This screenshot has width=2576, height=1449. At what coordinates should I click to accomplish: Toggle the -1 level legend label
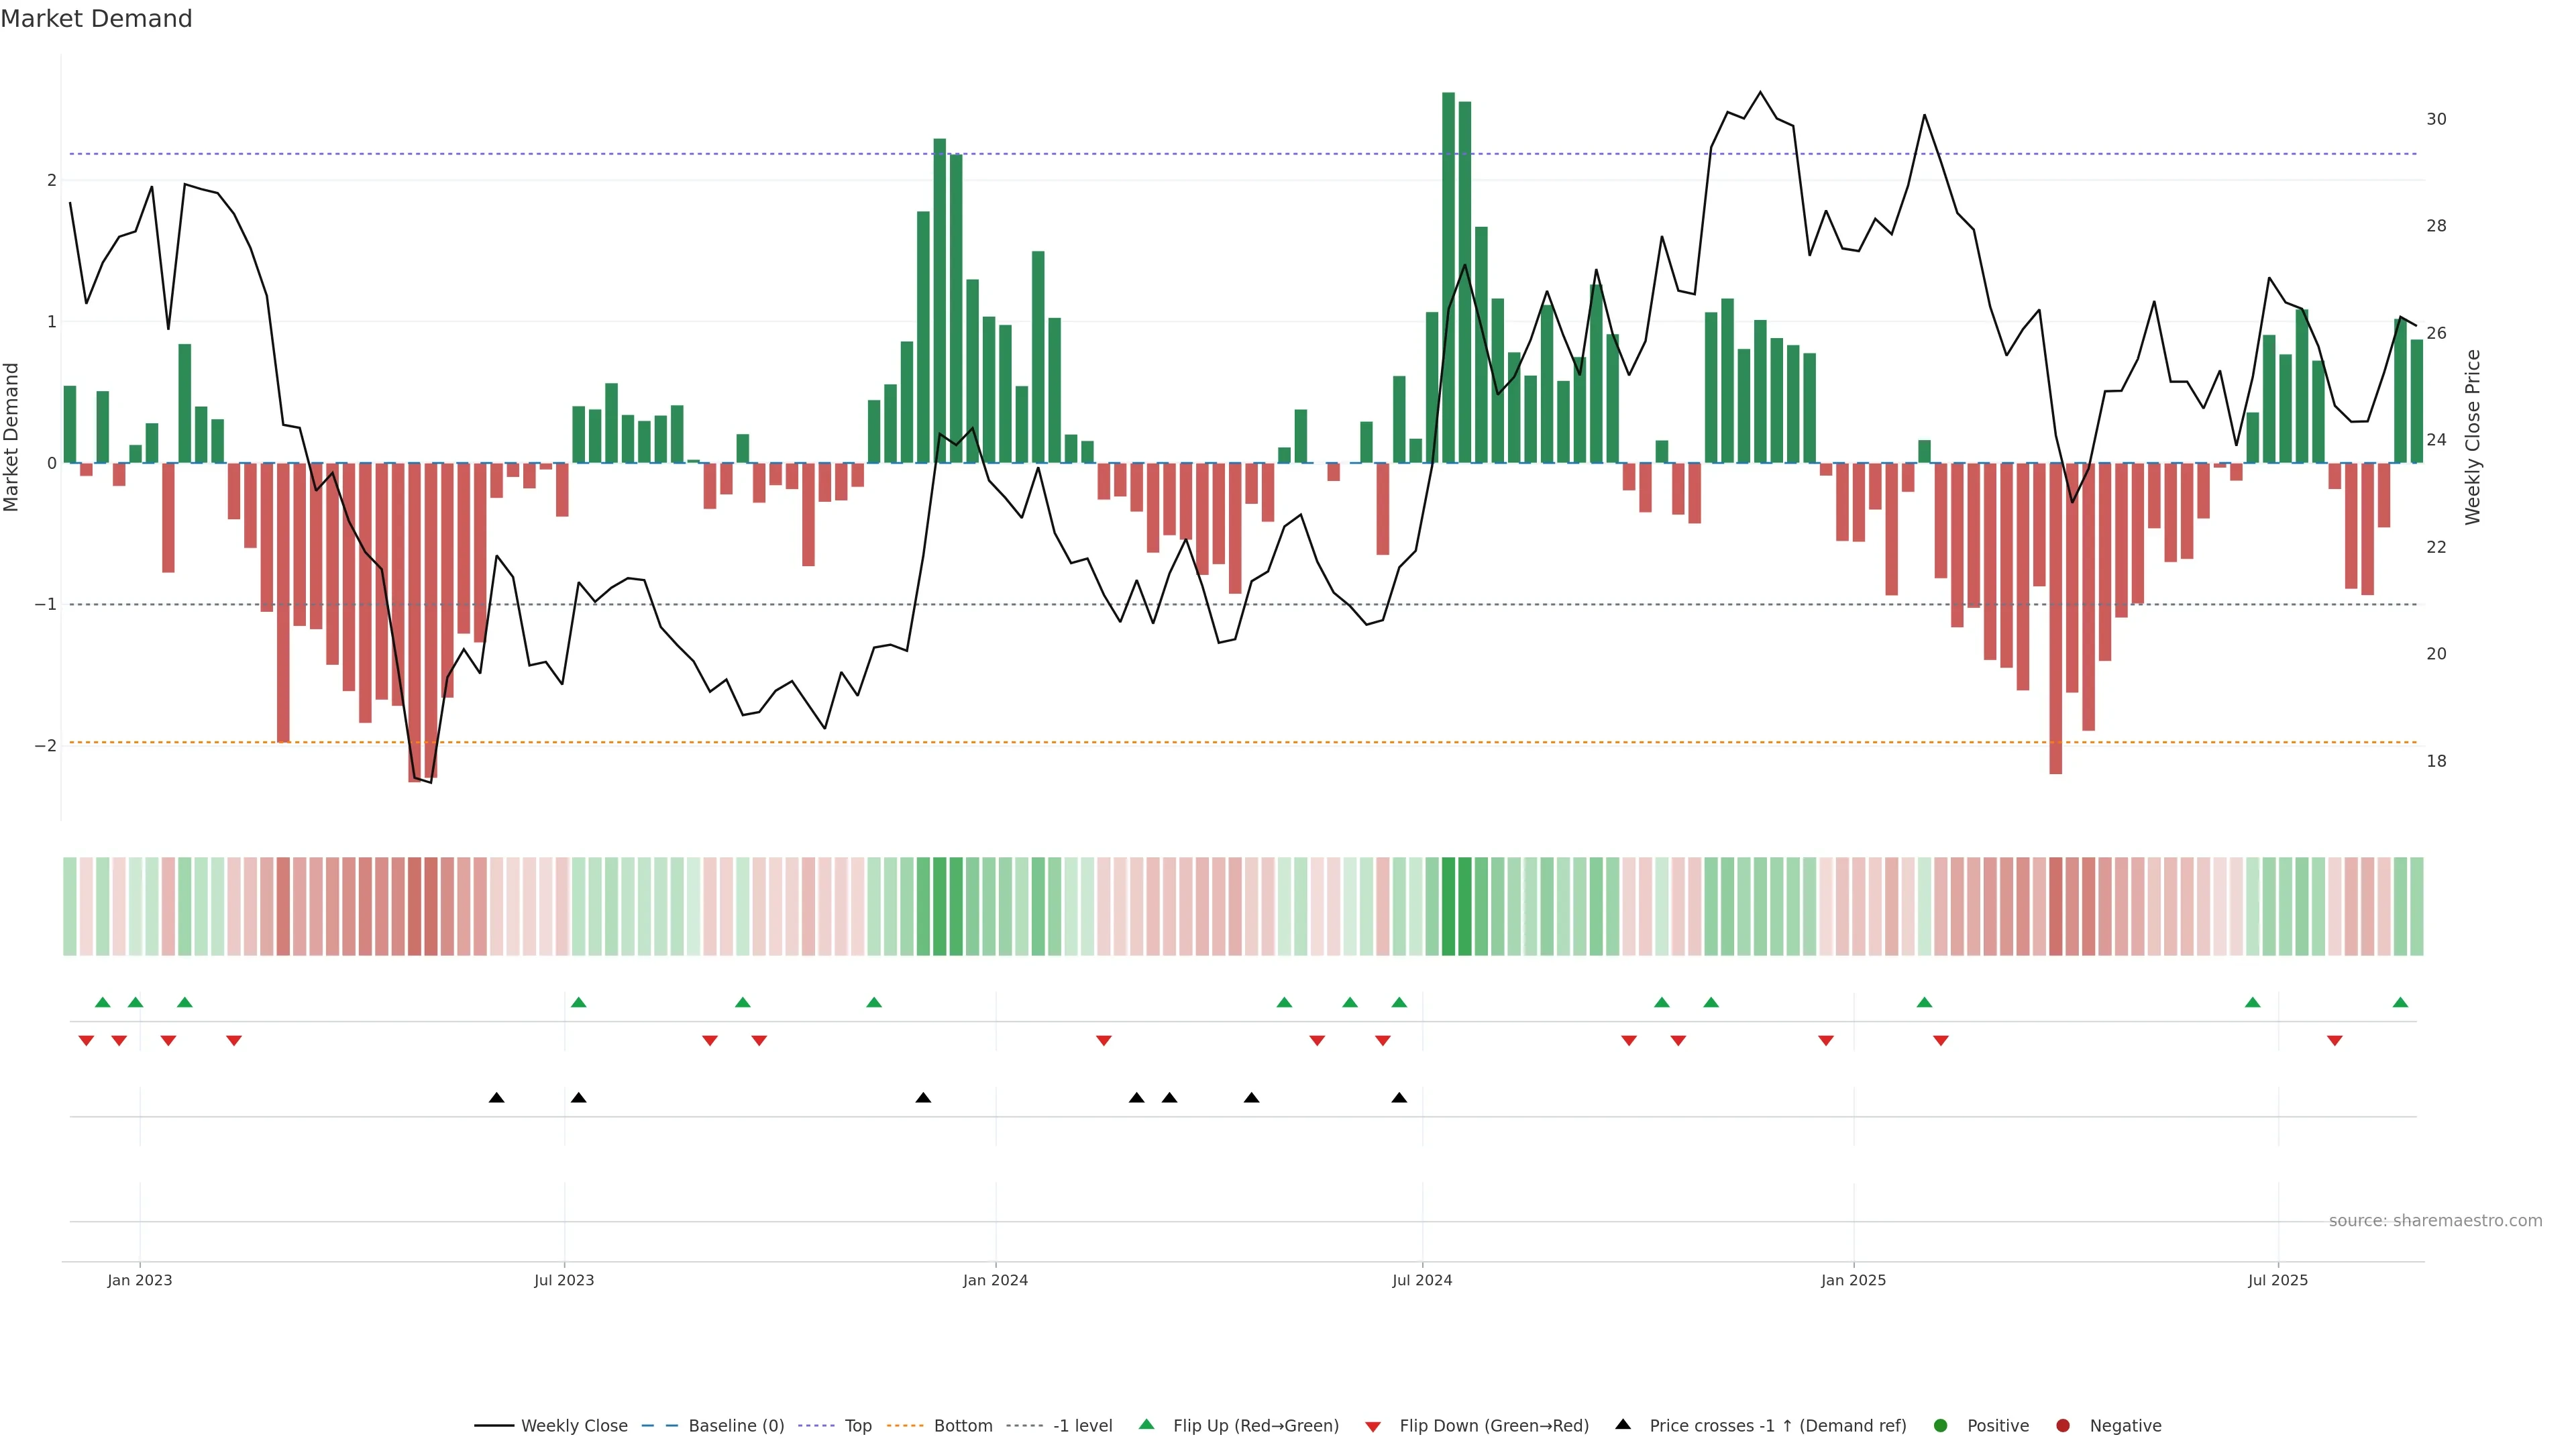point(1082,1425)
